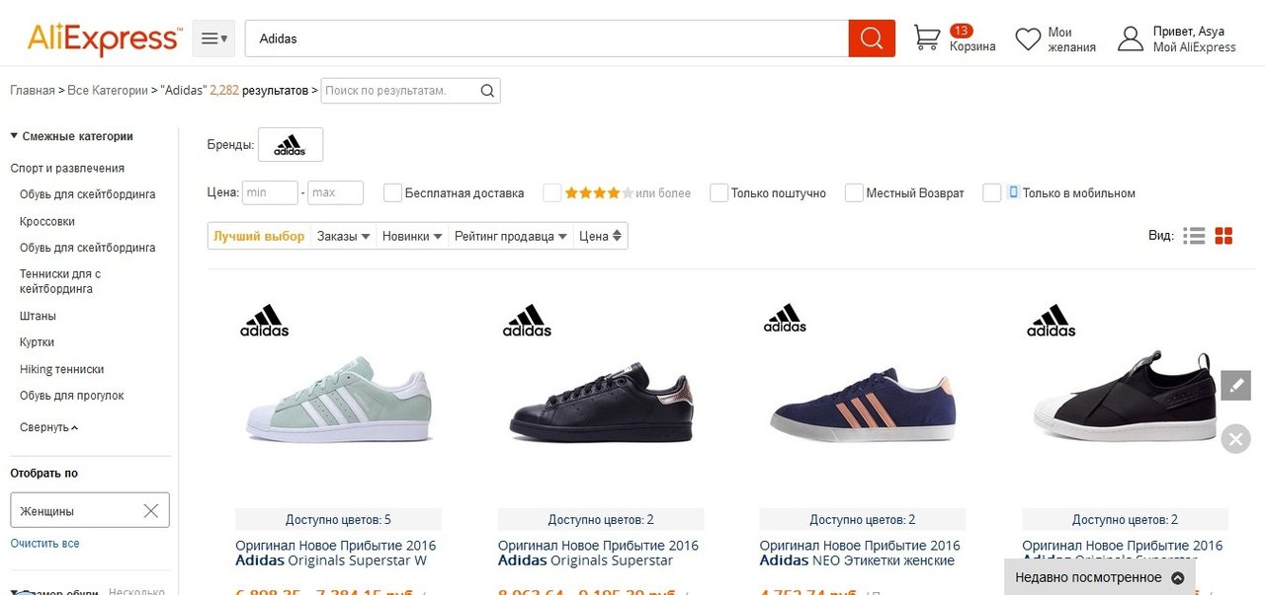This screenshot has height=595, width=1265.
Task: Open the Спорт и развлечения category
Action: [67, 168]
